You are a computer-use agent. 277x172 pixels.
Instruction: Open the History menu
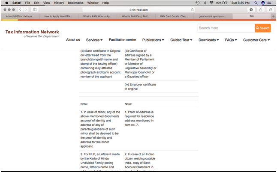tap(59, 3)
